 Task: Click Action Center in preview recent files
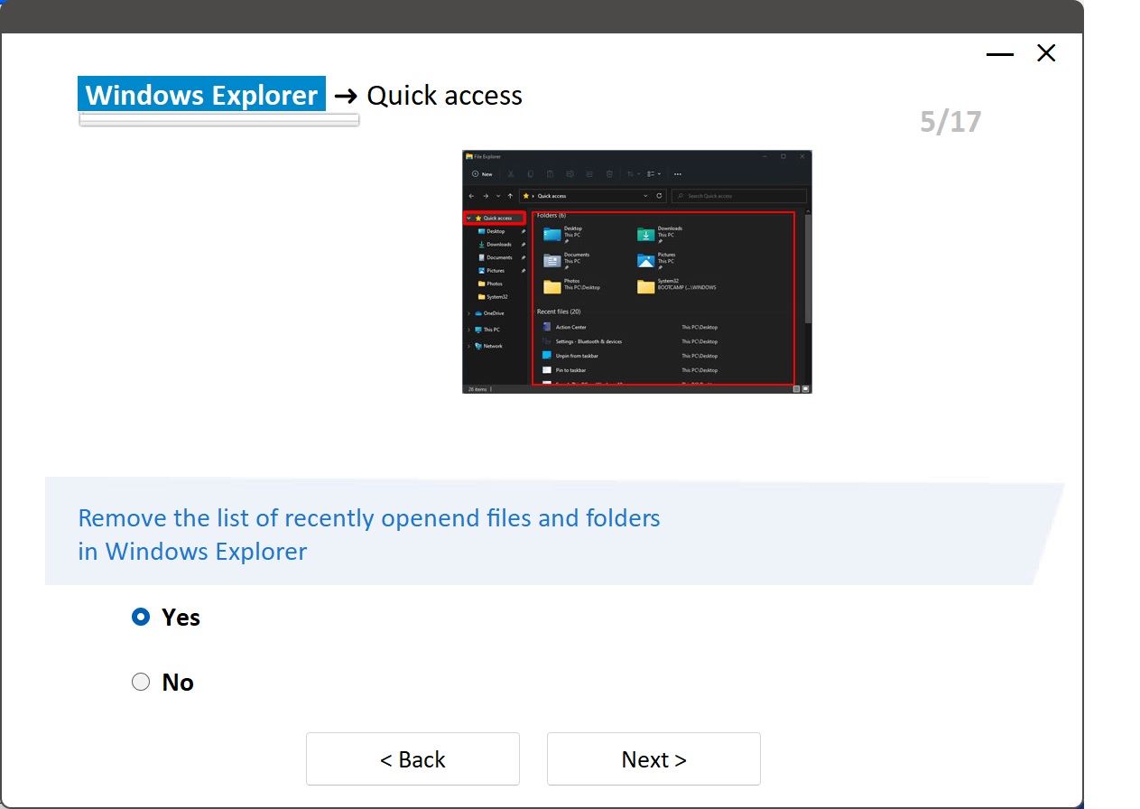(570, 327)
